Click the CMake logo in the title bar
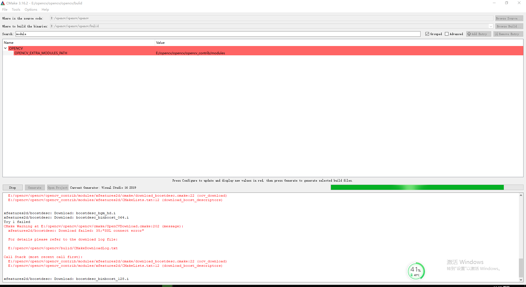 click(3, 3)
